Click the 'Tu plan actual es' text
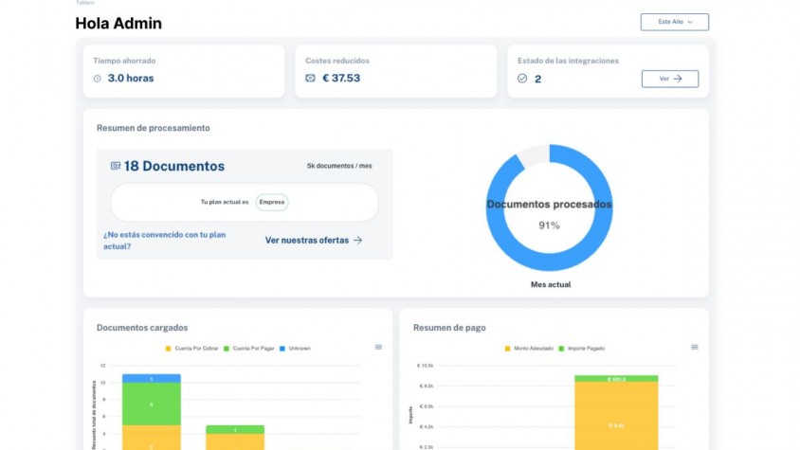The image size is (800, 450). pos(225,202)
